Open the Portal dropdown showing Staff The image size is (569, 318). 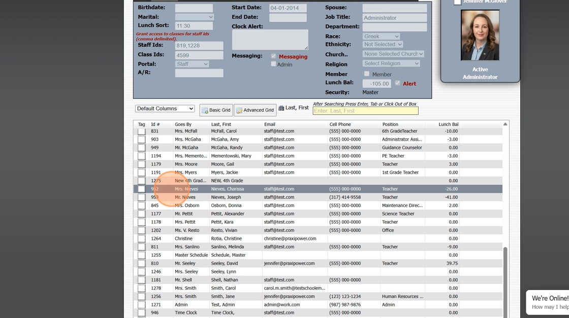coord(192,64)
